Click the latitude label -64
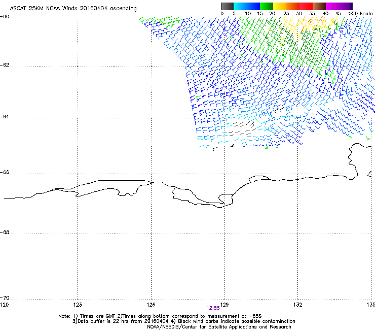This screenshot has height=330, width=375. pos(5,117)
